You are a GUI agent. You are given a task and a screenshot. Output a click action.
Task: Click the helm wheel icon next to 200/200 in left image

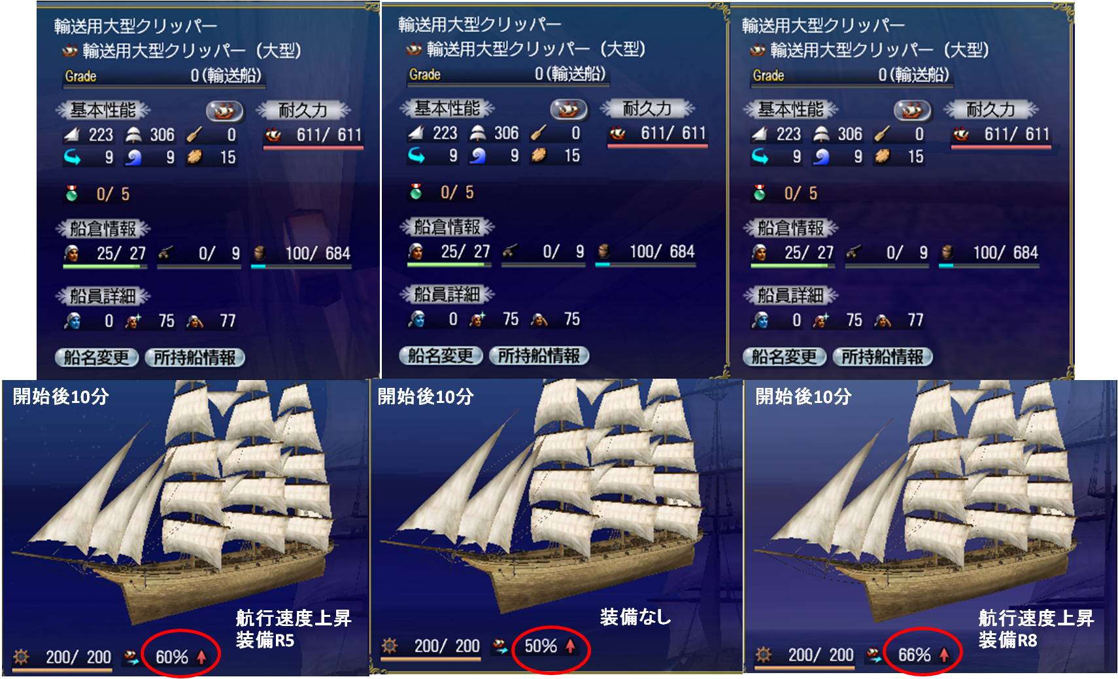coord(21,655)
